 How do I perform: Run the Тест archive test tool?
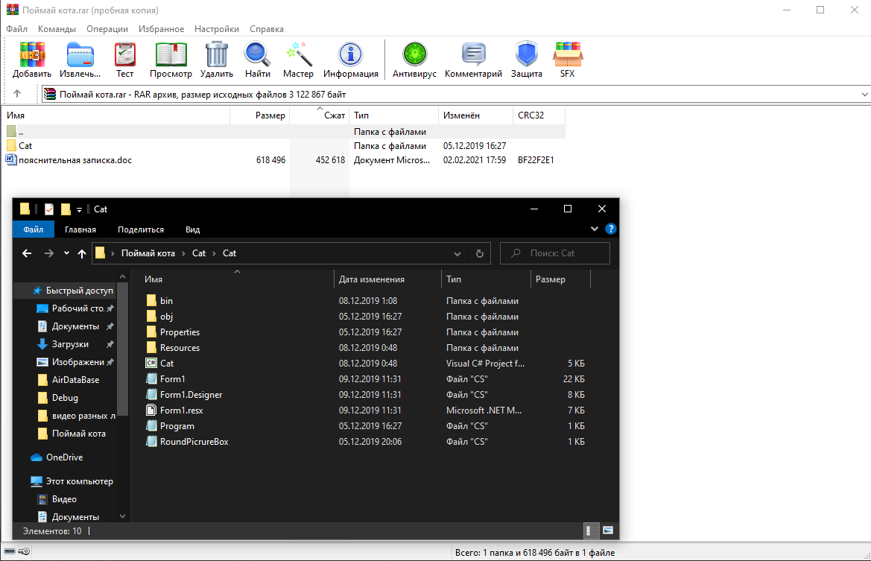(125, 60)
